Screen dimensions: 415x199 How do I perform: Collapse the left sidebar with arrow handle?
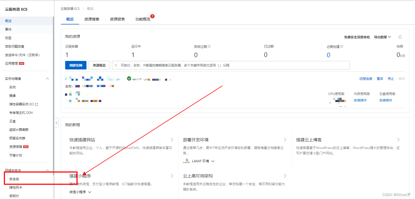56,123
